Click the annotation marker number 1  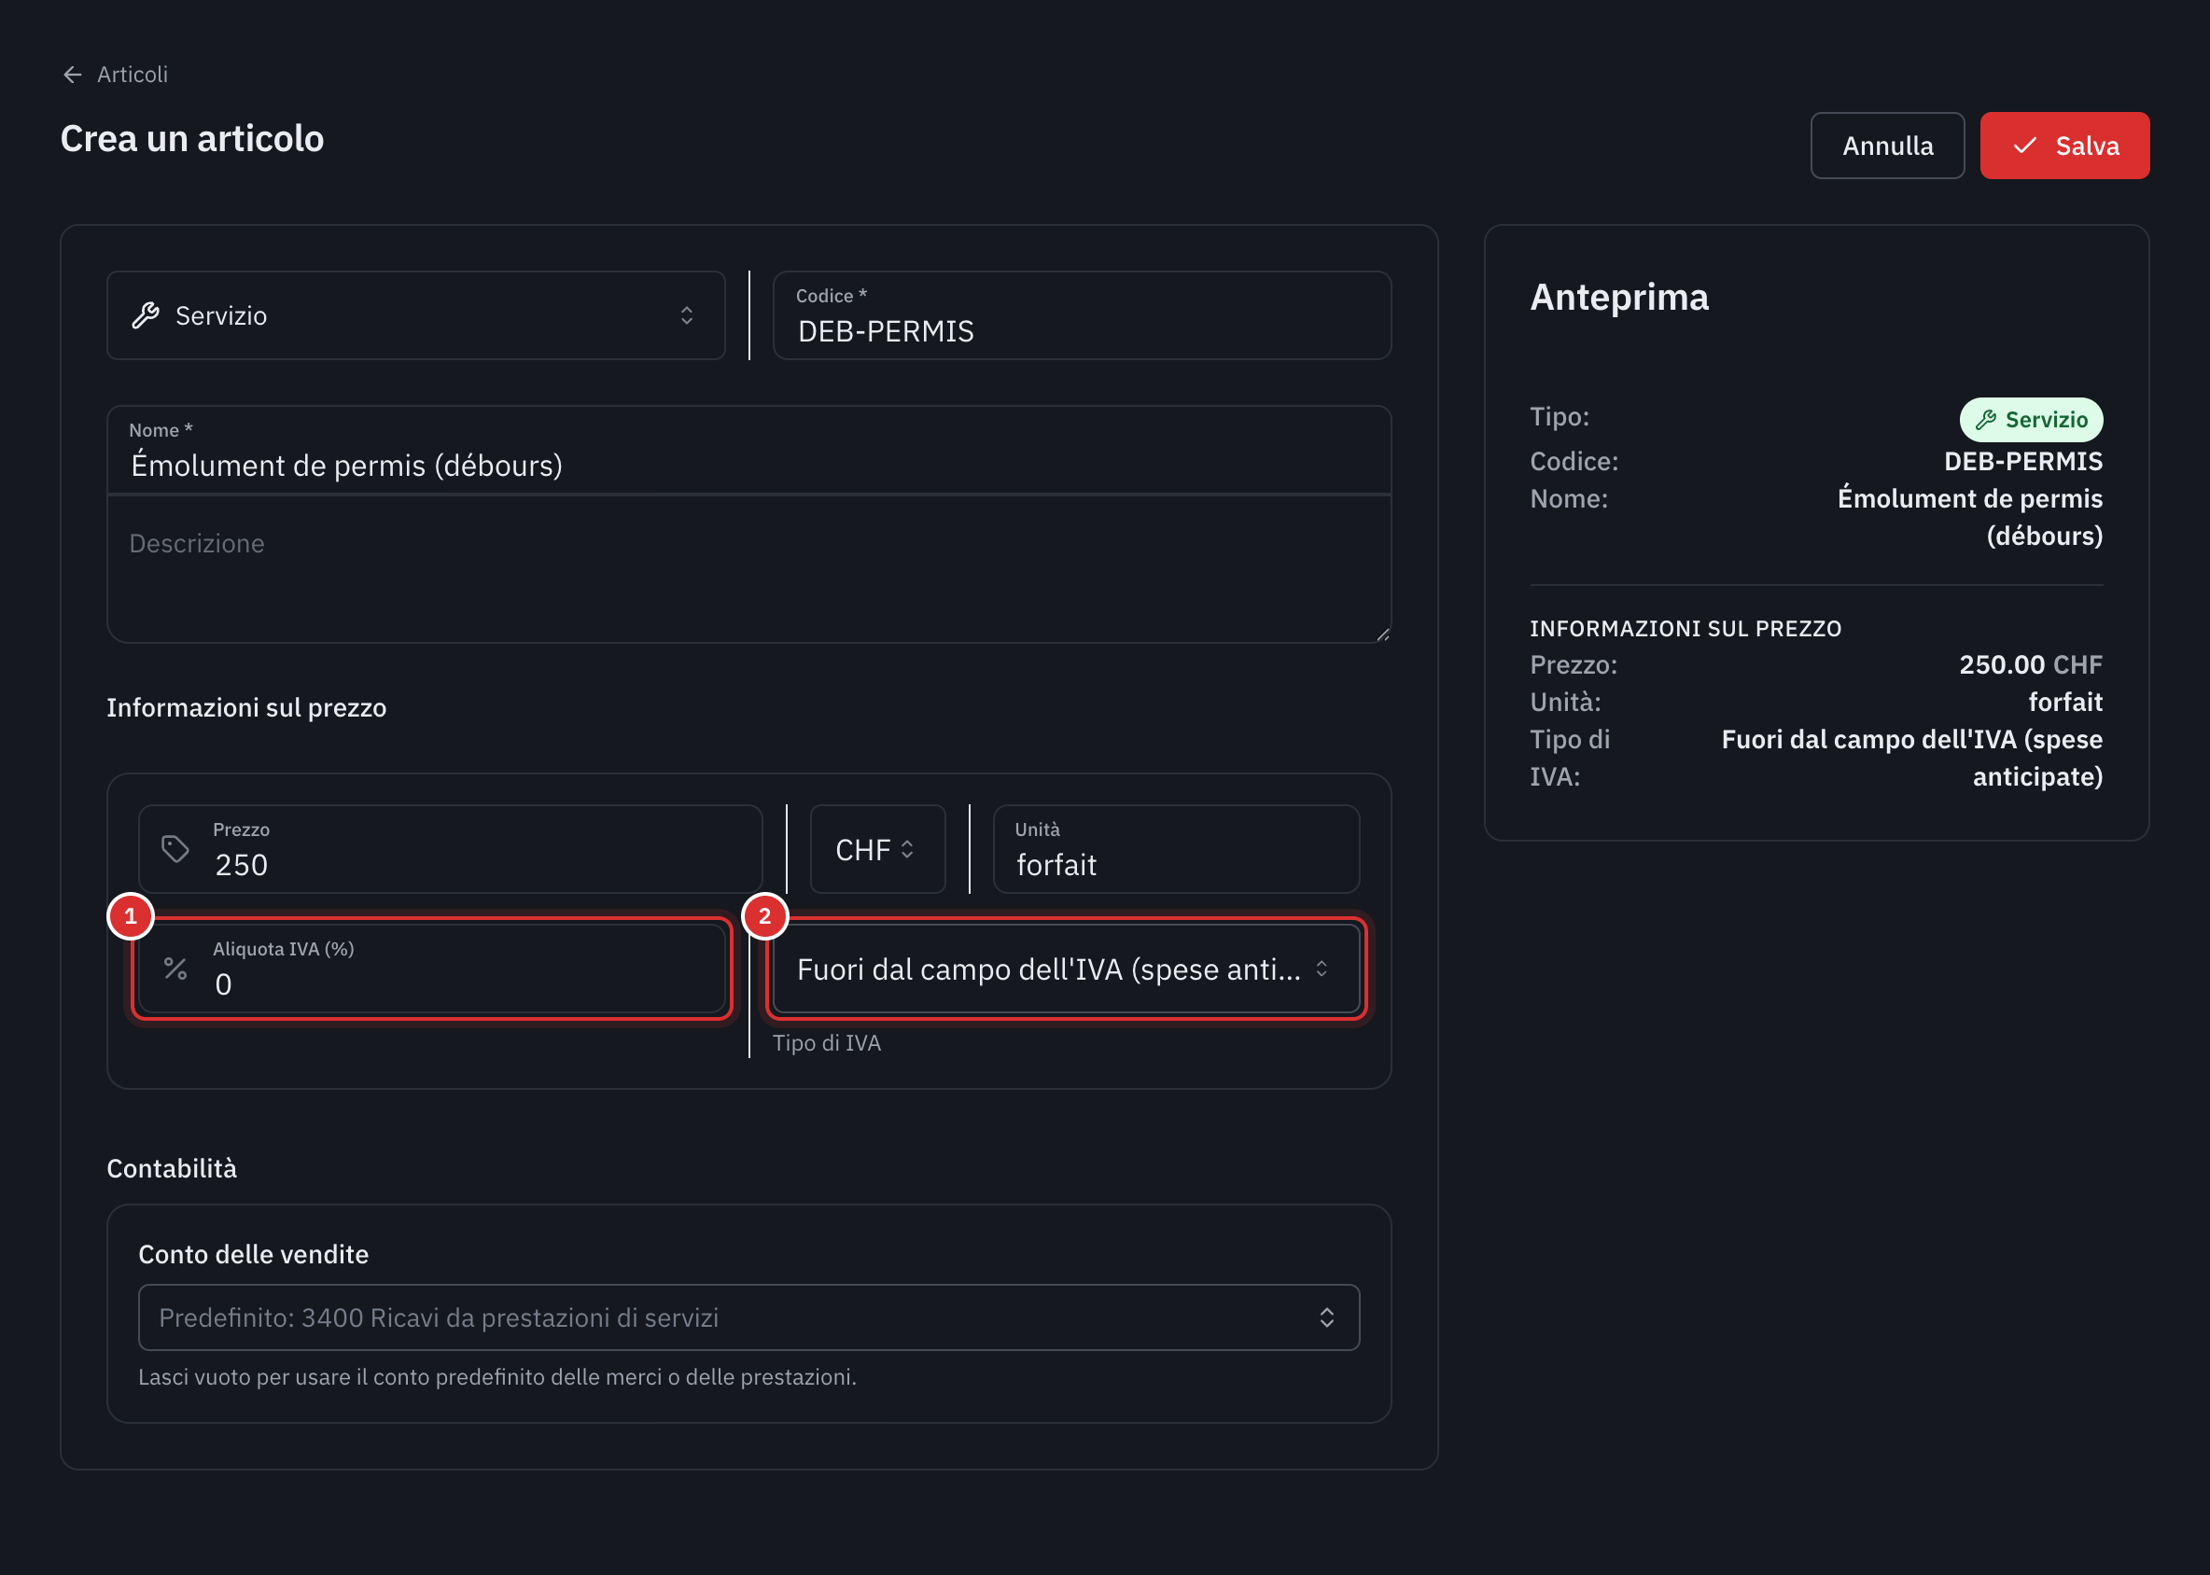(131, 916)
